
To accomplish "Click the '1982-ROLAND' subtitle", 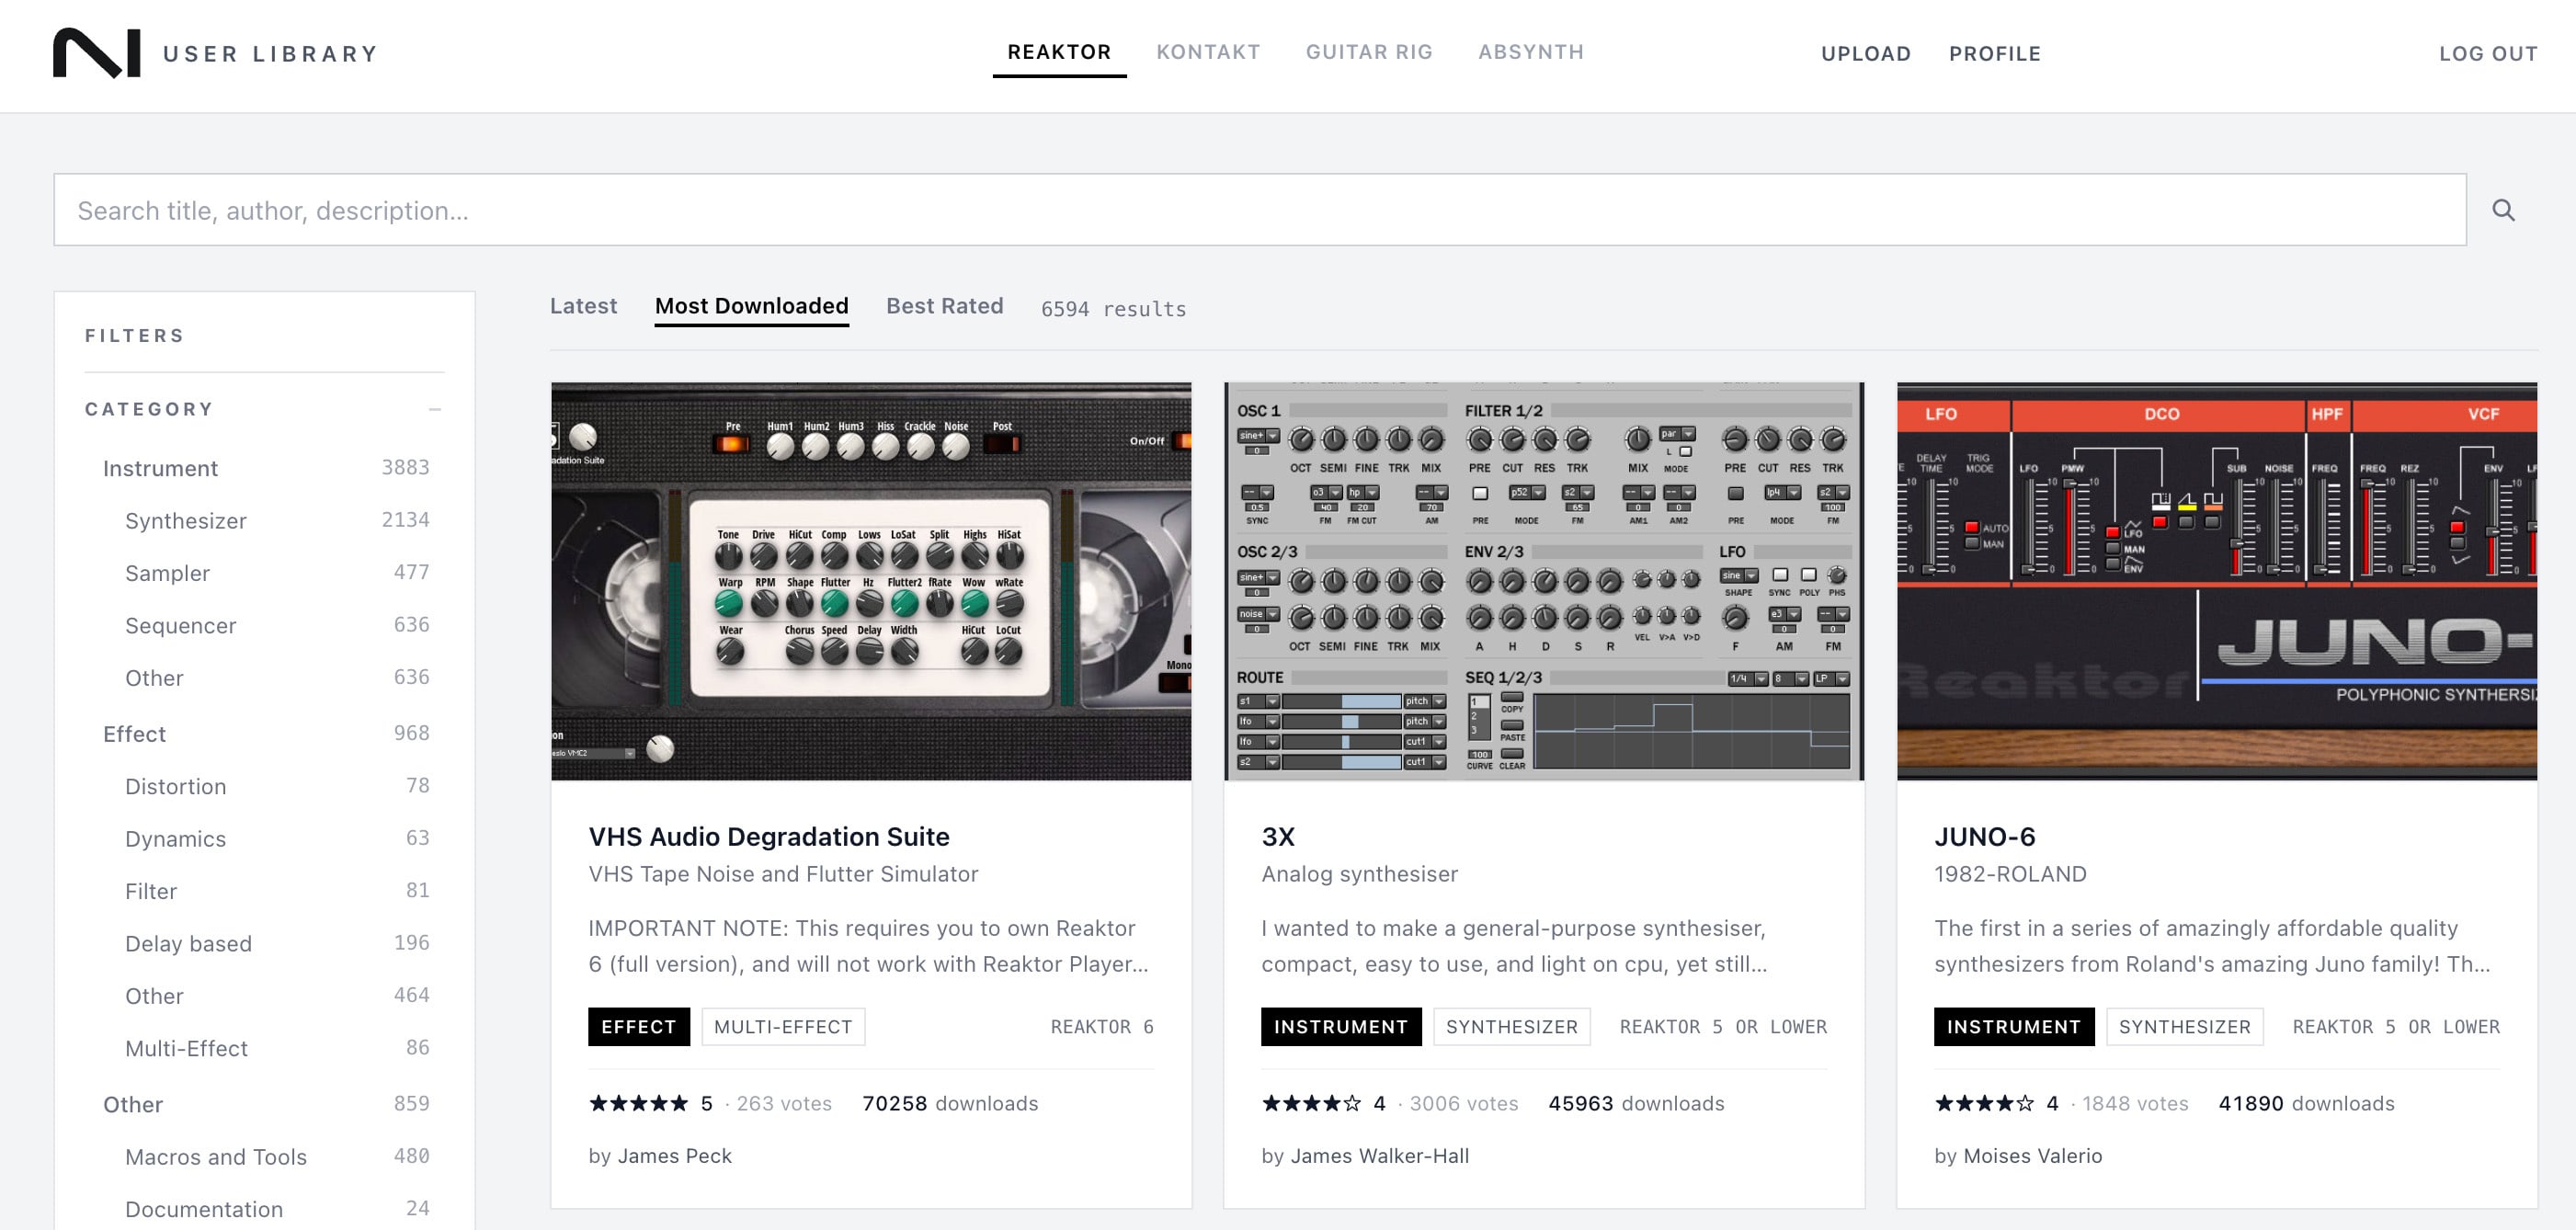I will tap(2010, 874).
